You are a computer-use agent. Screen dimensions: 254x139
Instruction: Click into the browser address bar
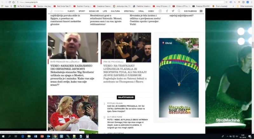(x=120, y=2)
